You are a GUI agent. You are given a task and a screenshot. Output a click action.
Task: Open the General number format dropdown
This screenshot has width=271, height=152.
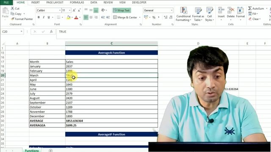(x=171, y=10)
